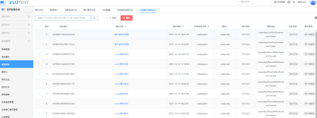
Task: Click the search magnifier icon beside log filter
Action: (95, 18)
